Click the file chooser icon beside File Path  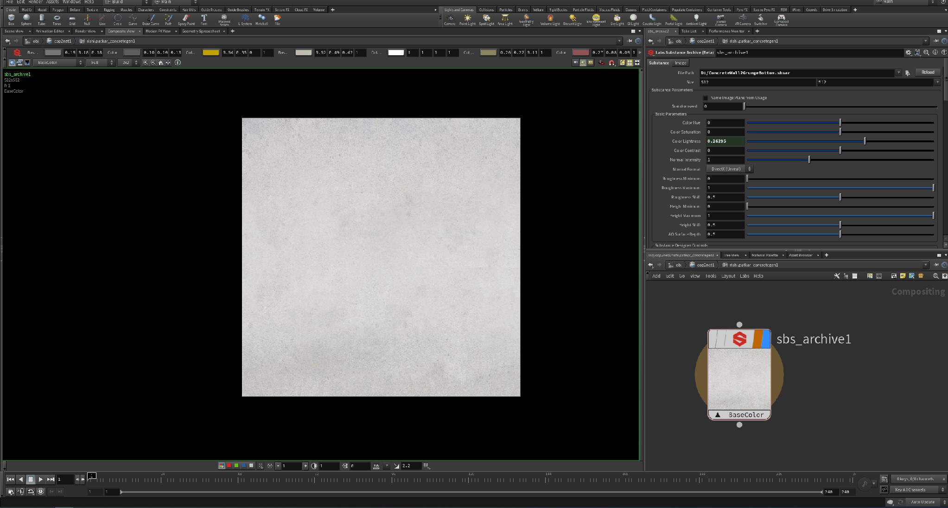(908, 73)
